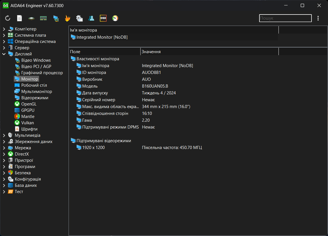
Task: Expand the DirectX tree node
Action: 4,154
